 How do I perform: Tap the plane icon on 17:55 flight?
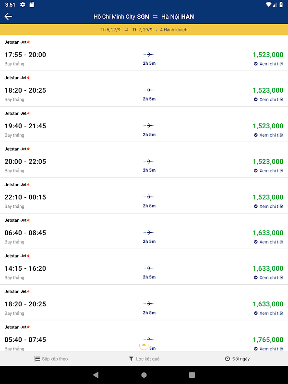click(x=149, y=55)
